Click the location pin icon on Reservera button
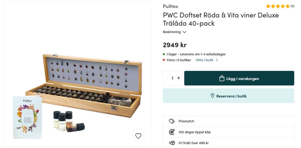Image resolution: width=301 pixels, height=148 pixels. (x=212, y=96)
